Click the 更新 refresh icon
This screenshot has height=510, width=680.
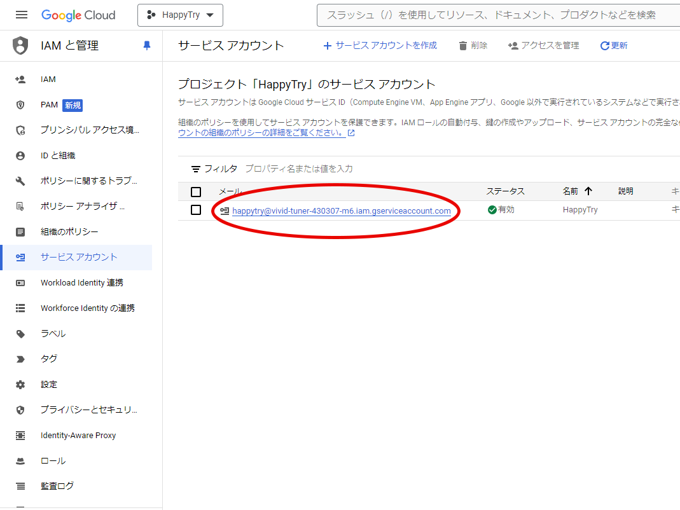(605, 46)
